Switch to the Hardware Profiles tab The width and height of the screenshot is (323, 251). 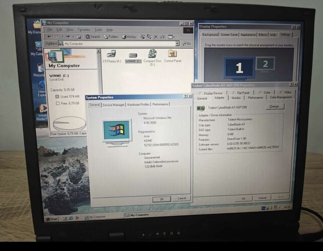(138, 105)
